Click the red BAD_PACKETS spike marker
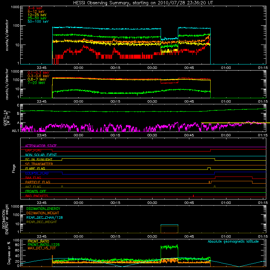Viewport: 270px width, 270px height. point(193,196)
